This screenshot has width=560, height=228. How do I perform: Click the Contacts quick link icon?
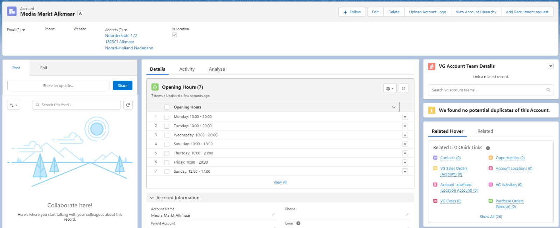(435, 158)
